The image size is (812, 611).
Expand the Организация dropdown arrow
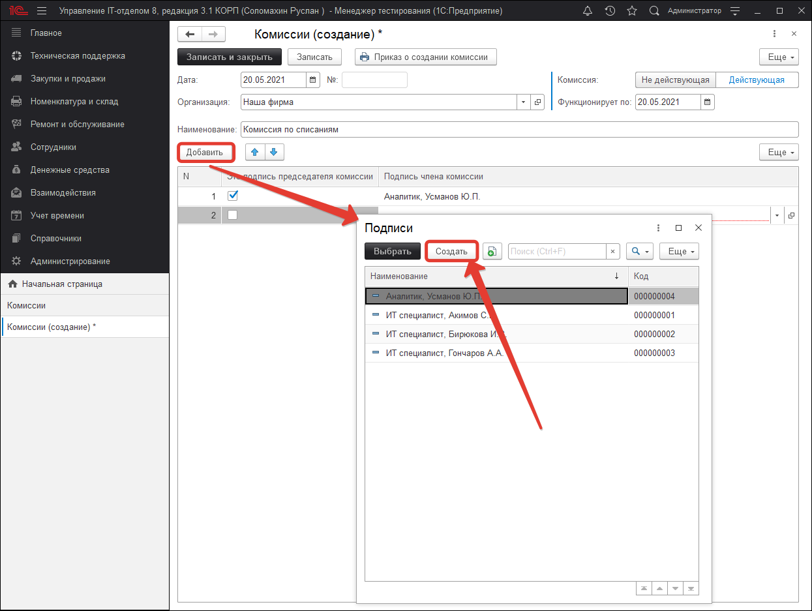coord(524,102)
